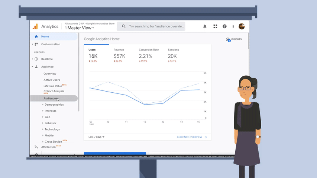This screenshot has width=317, height=178.
Task: Open the Last 7 days dropdown
Action: pyautogui.click(x=96, y=137)
